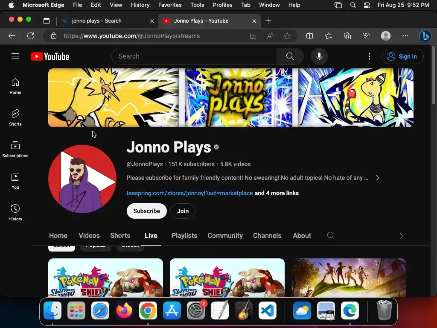437x328 pixels.
Task: Open the Community tab
Action: click(225, 235)
